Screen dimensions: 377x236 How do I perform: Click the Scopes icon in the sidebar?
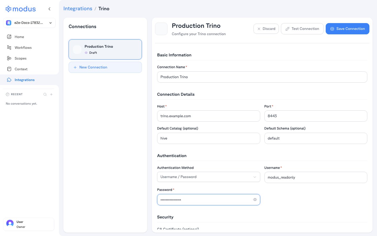[x=9, y=58]
